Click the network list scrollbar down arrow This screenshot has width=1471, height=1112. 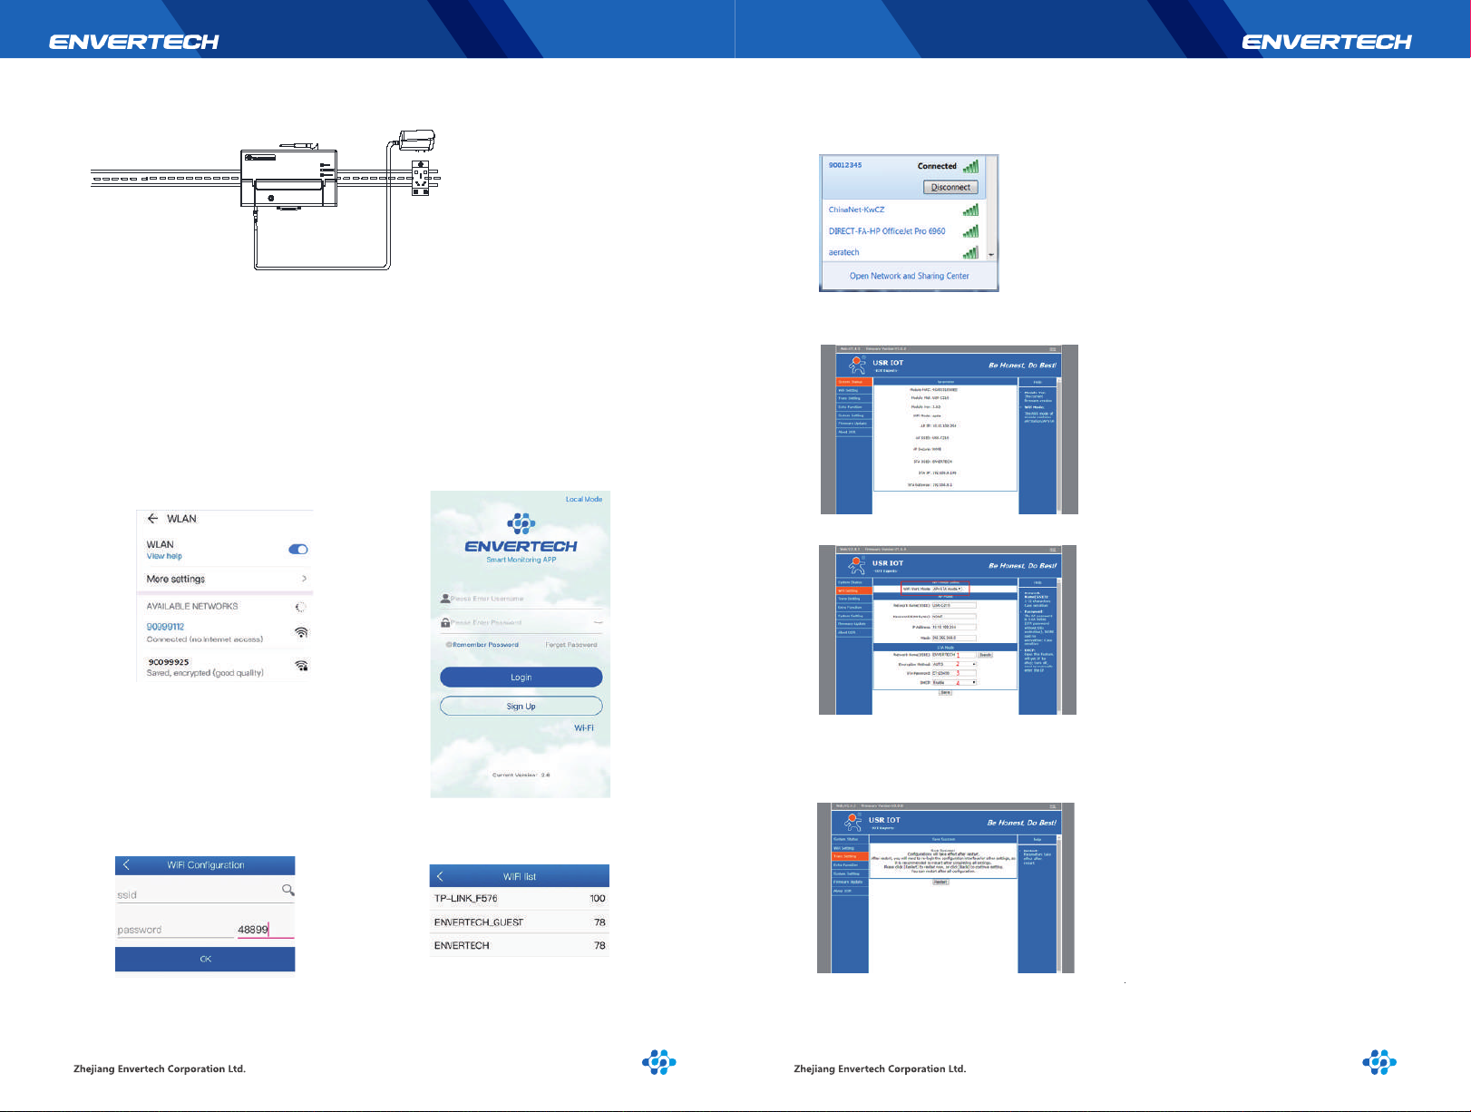[x=991, y=255]
